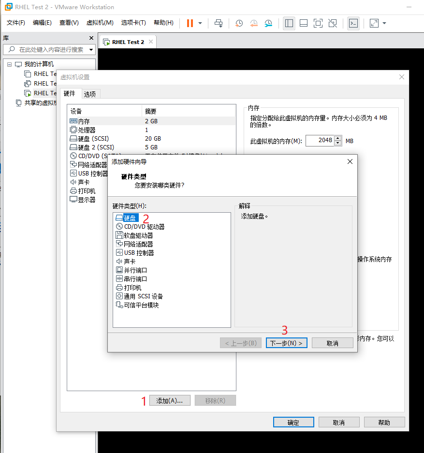
Task: Enter full screen mode via toolbar icon
Action: 318,23
